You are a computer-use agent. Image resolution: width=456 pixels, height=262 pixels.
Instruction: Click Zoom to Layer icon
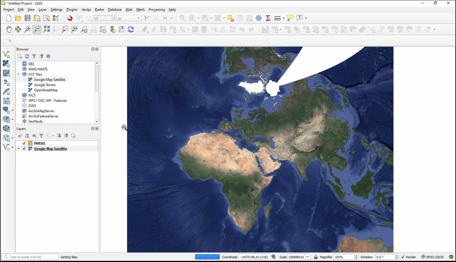coord(65,29)
